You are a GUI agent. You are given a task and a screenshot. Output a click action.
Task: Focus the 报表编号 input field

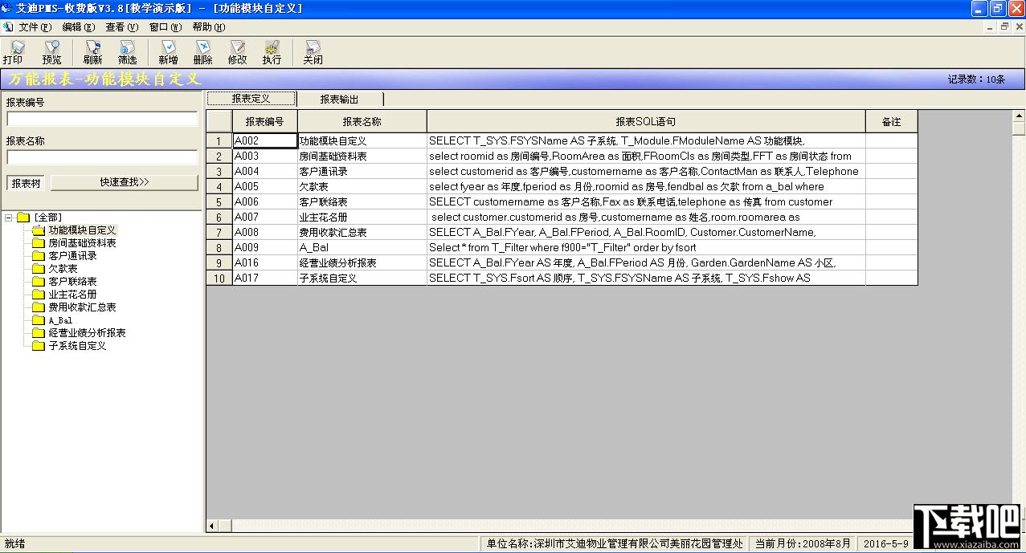102,119
